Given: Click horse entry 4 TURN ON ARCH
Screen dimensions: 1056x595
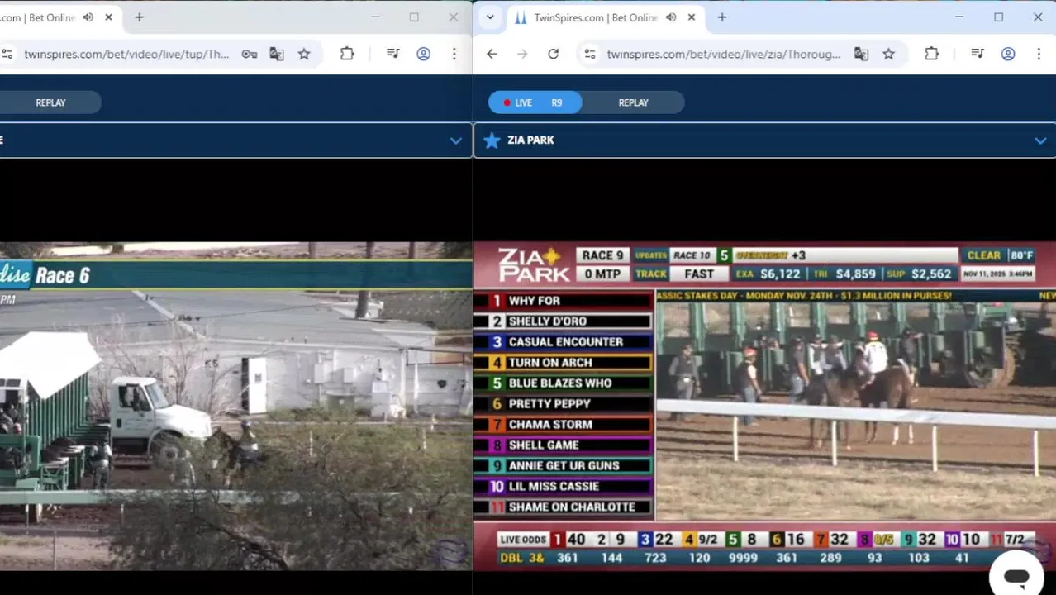Looking at the screenshot, I should [x=564, y=363].
